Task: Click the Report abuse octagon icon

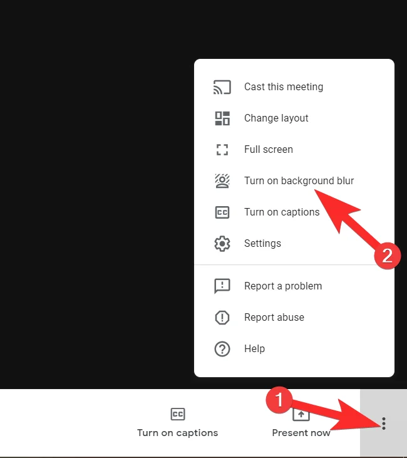Action: coord(222,318)
